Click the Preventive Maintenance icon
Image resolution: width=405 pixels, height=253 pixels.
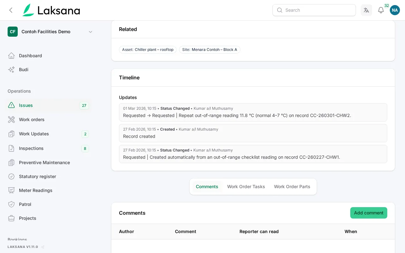[11, 163]
